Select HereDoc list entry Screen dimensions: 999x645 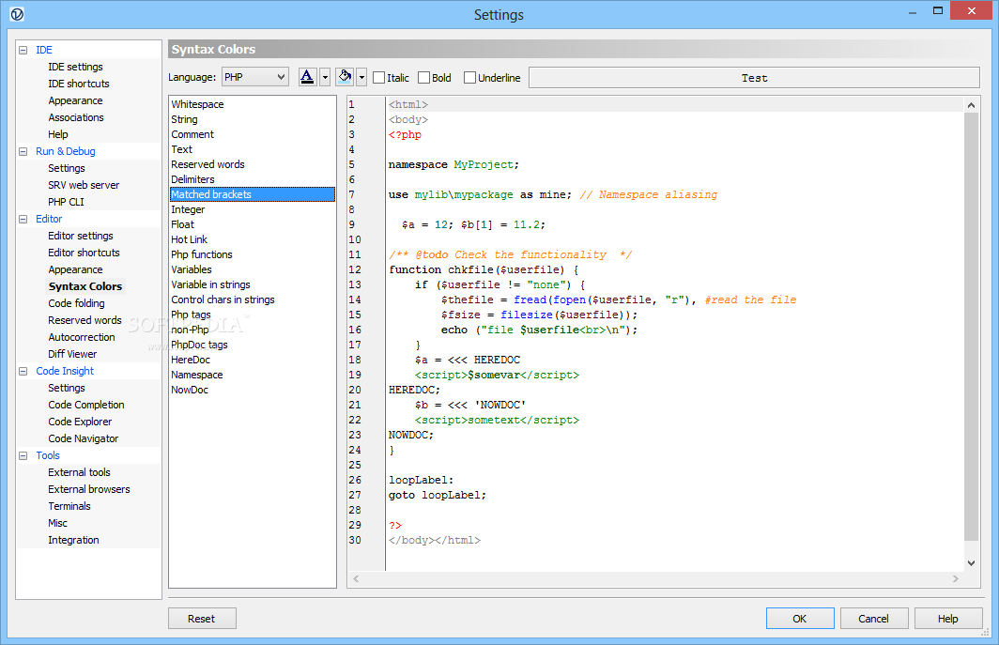[191, 360]
